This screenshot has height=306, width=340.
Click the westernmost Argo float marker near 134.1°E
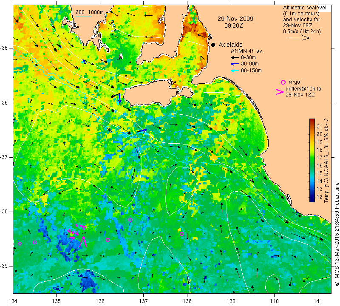[x=20, y=244]
